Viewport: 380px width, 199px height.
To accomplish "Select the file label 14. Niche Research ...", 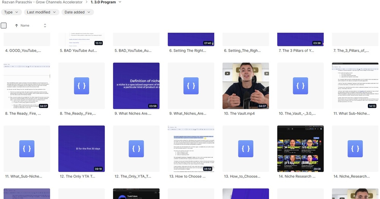I will click(297, 177).
